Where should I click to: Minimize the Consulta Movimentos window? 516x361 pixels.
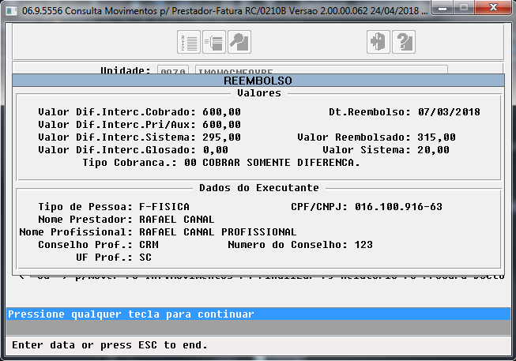(x=442, y=7)
